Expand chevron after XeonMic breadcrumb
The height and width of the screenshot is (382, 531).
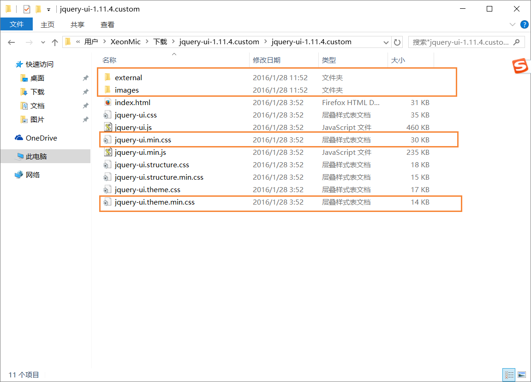pyautogui.click(x=147, y=41)
